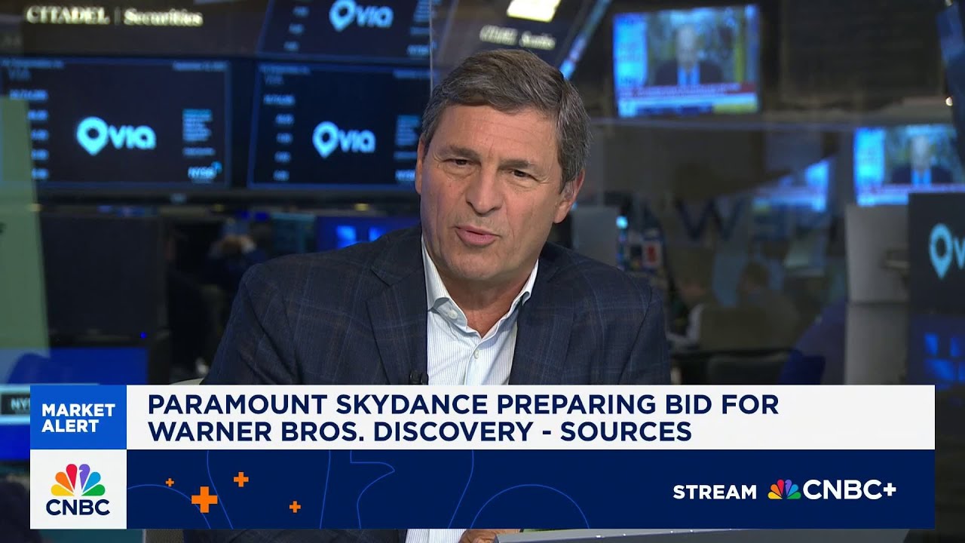Click the CNBC+ logo beside Stream
Image resolution: width=965 pixels, height=543 pixels.
[832, 490]
